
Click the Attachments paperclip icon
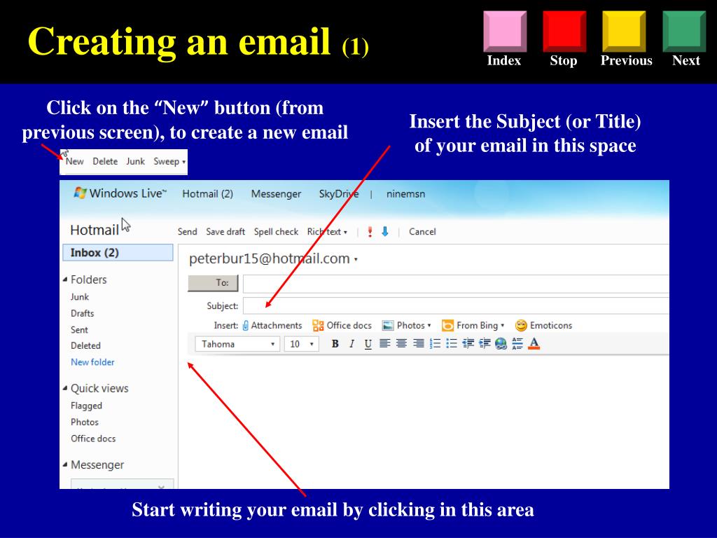click(246, 325)
